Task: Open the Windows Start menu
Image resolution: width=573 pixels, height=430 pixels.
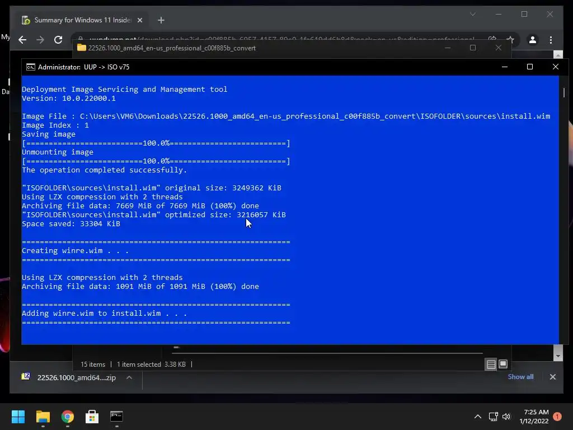Action: click(18, 417)
